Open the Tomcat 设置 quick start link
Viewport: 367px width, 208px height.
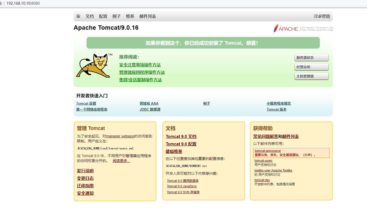(86, 103)
